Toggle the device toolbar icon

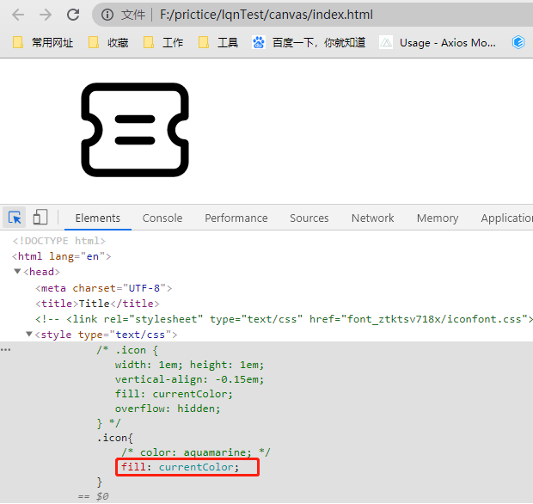tap(40, 218)
